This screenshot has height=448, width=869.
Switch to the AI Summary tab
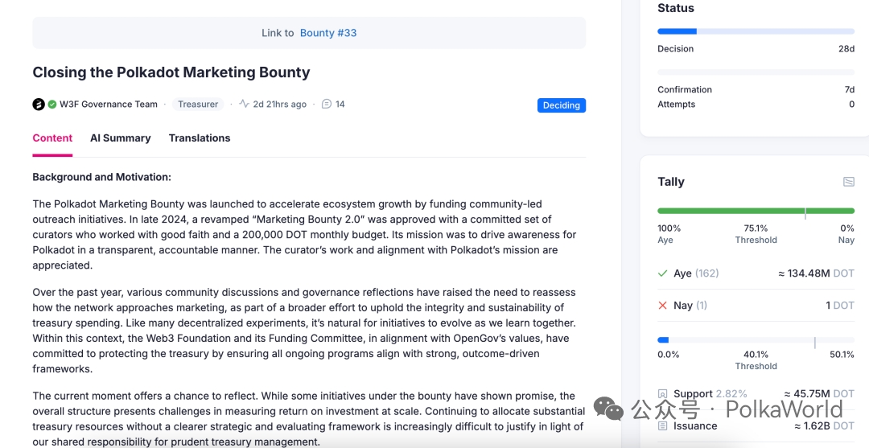[120, 138]
